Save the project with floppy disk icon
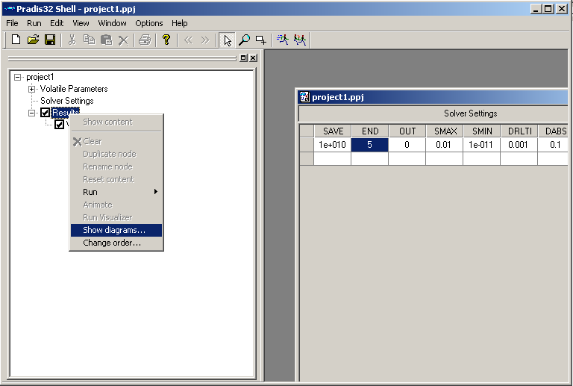The width and height of the screenshot is (573, 386). point(50,40)
